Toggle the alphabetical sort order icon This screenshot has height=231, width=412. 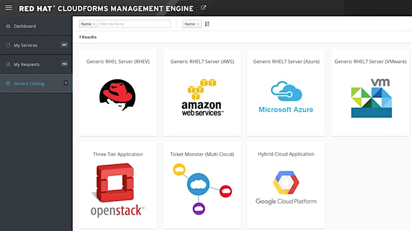pyautogui.click(x=207, y=24)
